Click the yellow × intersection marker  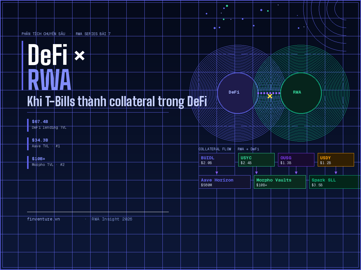tap(270, 96)
